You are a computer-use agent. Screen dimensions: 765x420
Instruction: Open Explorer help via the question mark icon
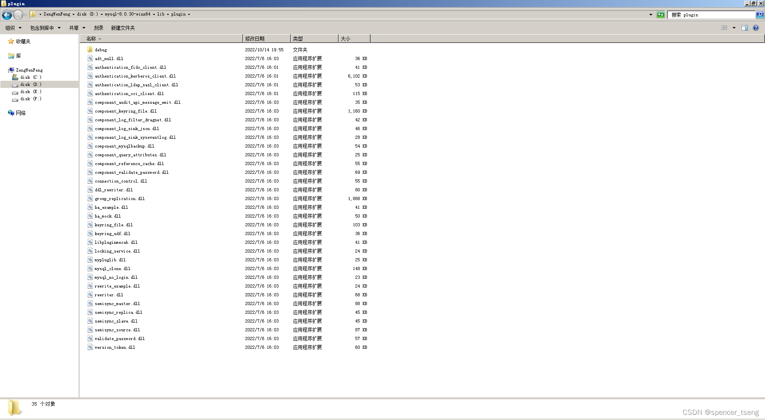pos(756,28)
